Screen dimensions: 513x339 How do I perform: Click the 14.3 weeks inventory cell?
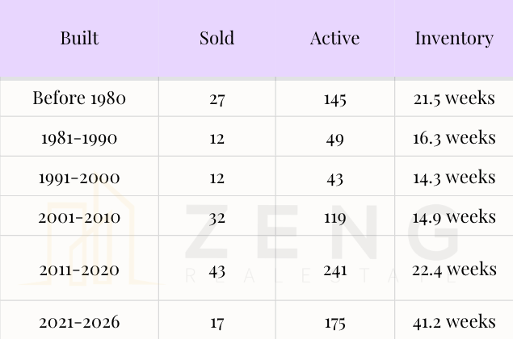coord(454,178)
